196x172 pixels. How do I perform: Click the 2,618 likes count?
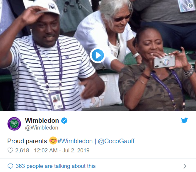(x=22, y=150)
